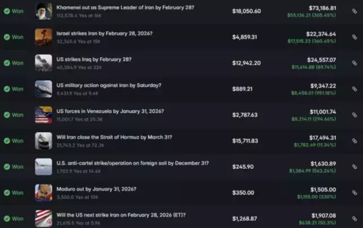This screenshot has width=363, height=228.
Task: Click link icon for US next strike Iran row
Action: (x=354, y=219)
